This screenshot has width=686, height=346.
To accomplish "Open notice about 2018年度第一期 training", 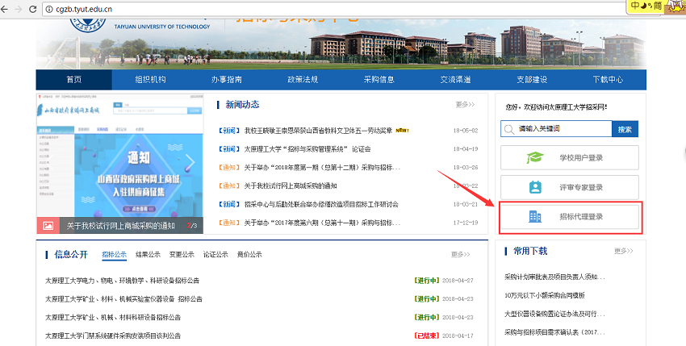I will tap(322, 168).
